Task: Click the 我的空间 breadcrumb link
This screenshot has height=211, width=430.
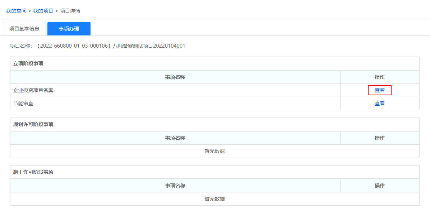Action: click(x=16, y=11)
